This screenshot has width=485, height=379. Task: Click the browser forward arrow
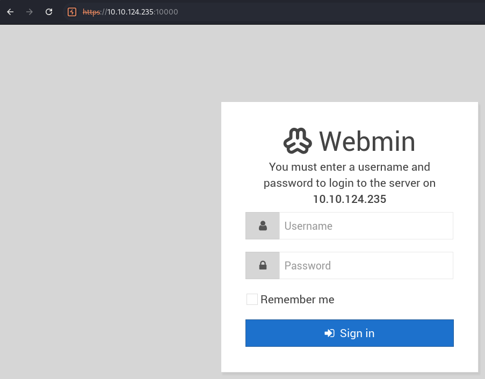coord(30,12)
